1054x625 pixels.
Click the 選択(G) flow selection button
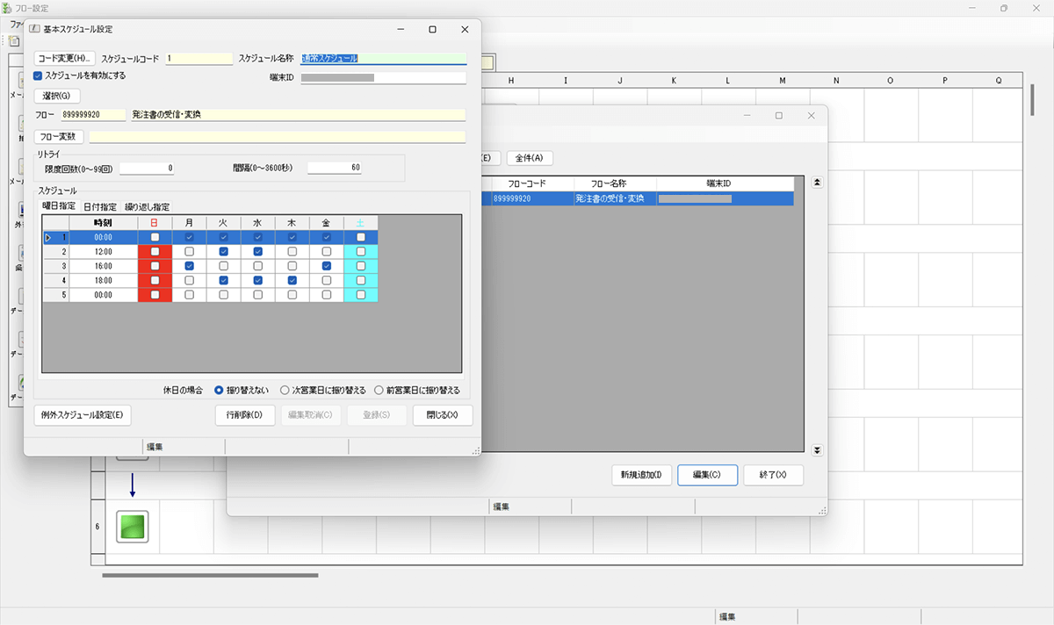pos(56,96)
